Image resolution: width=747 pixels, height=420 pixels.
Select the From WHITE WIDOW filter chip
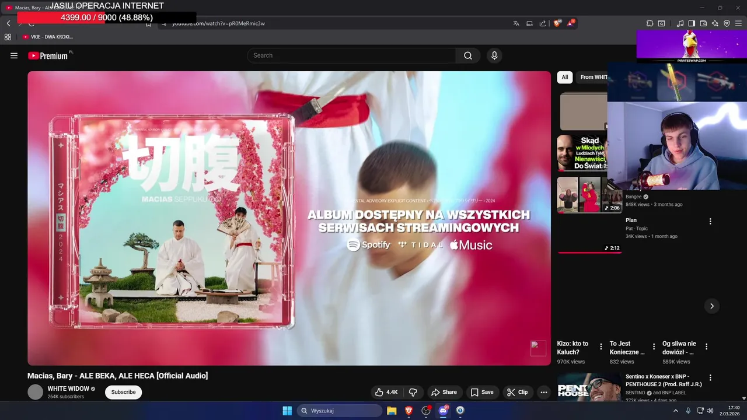(x=592, y=77)
